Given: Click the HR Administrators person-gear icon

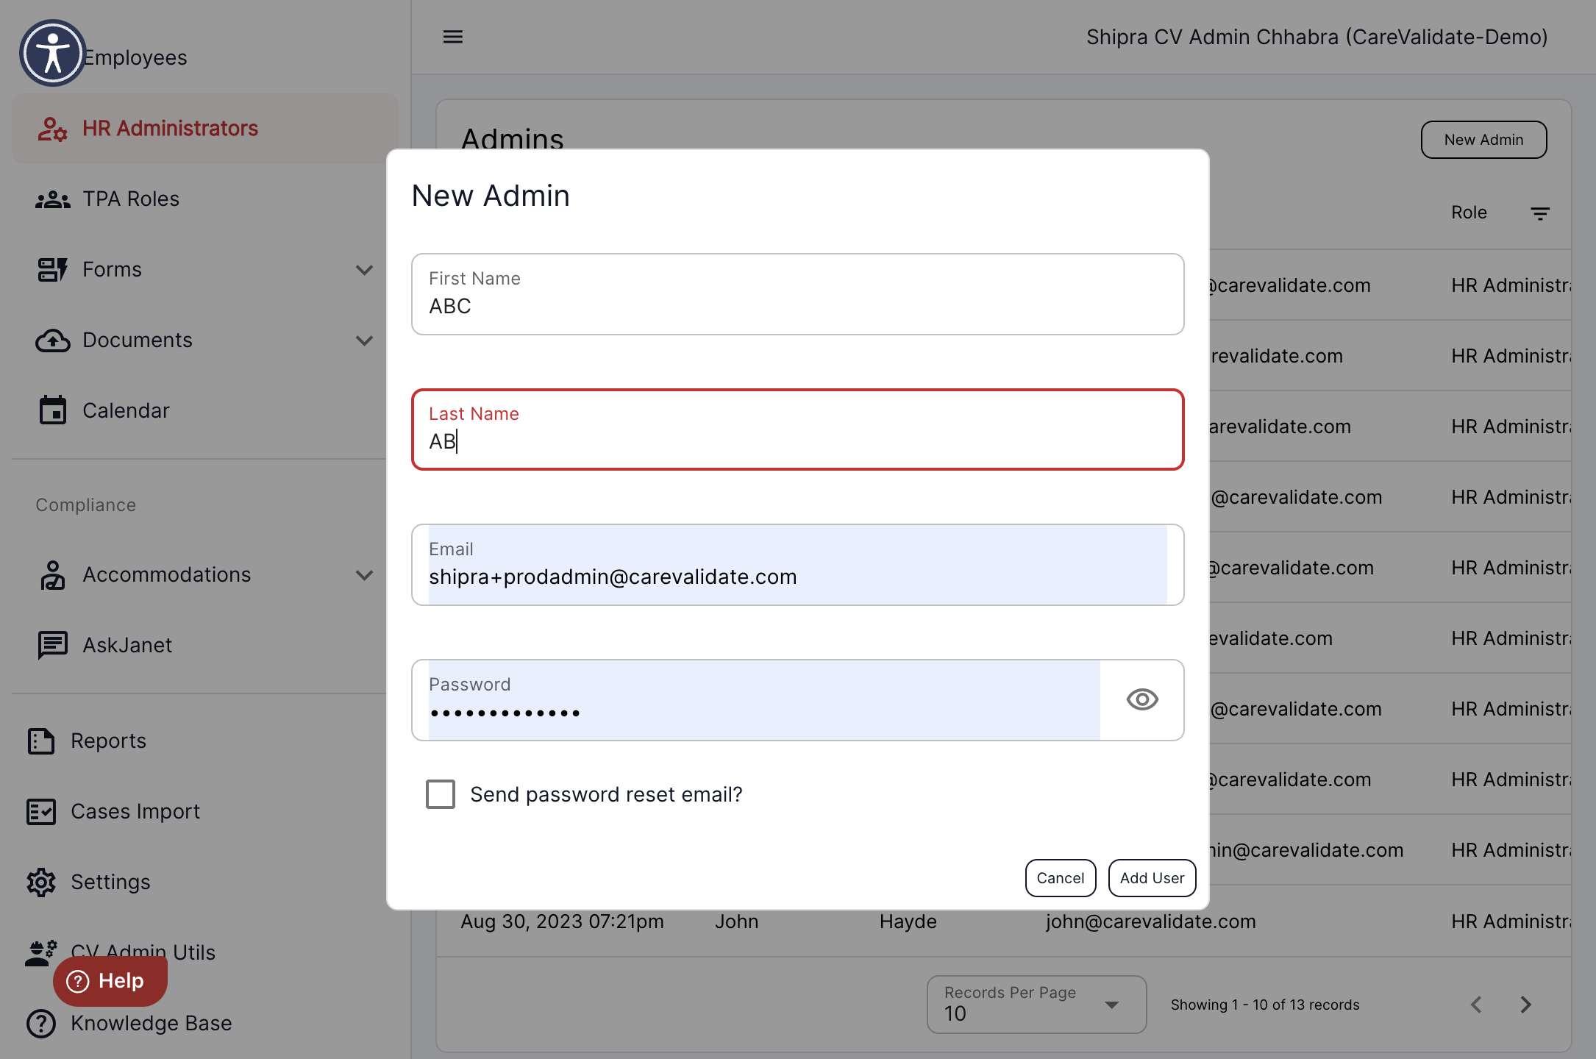Looking at the screenshot, I should coord(52,129).
